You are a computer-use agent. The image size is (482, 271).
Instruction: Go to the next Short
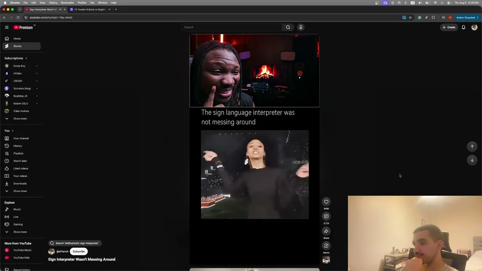click(x=472, y=160)
